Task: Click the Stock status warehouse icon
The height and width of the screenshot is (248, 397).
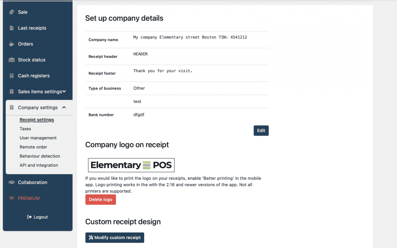Action: pyautogui.click(x=12, y=60)
